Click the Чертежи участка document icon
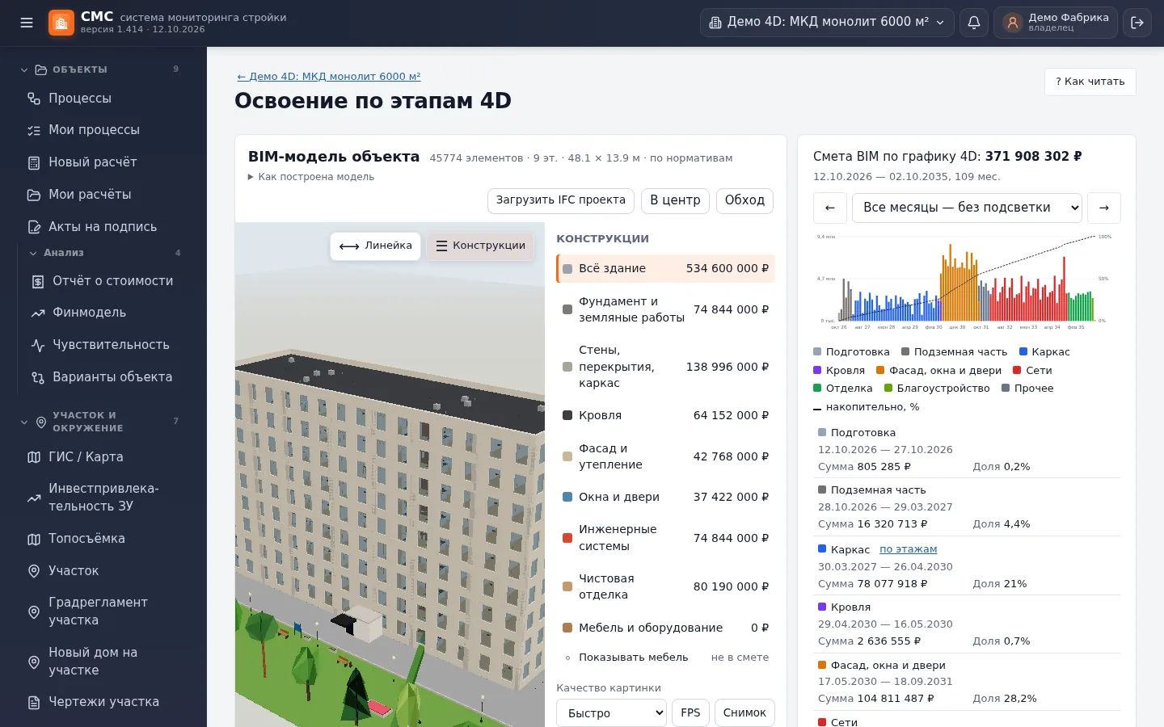The image size is (1164, 727). (x=34, y=702)
